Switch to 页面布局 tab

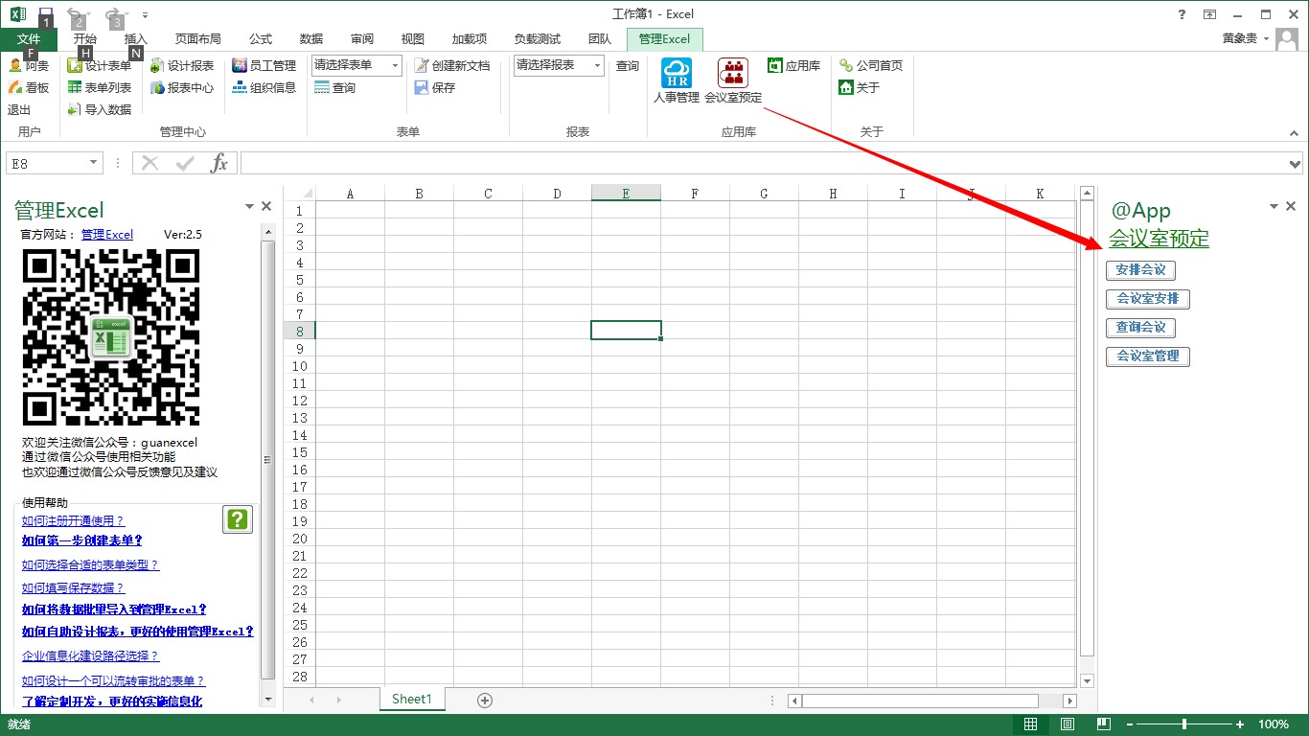tap(197, 39)
